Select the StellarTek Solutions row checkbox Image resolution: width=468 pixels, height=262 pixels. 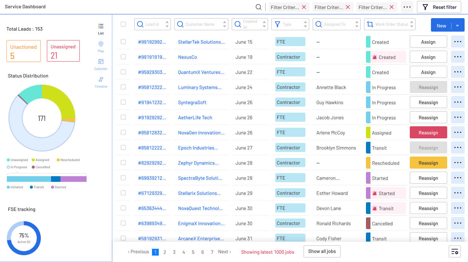click(123, 42)
